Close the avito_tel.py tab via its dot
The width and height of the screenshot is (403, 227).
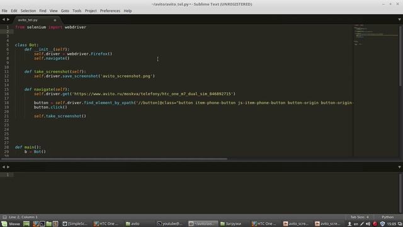click(x=55, y=20)
